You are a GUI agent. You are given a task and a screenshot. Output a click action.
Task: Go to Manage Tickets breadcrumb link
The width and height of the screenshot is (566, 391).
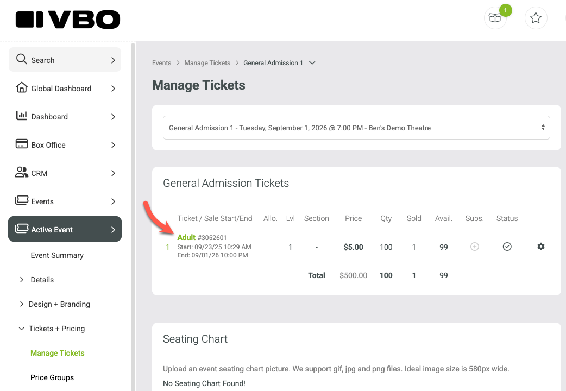(207, 63)
